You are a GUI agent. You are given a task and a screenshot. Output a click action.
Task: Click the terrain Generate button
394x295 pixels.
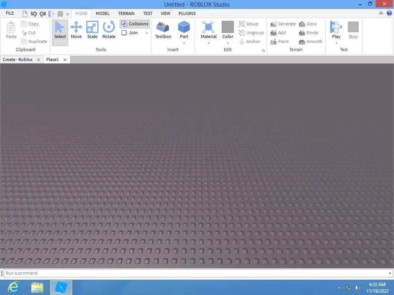(x=283, y=24)
